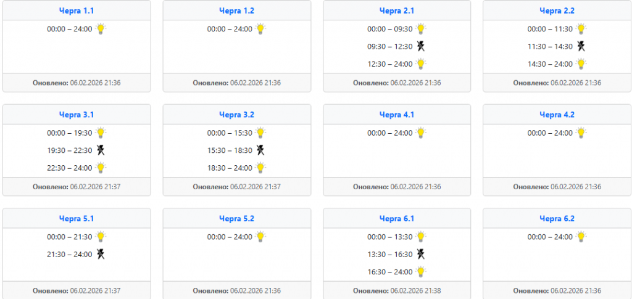Click the outage icon beside 13:30 – 16:30
The height and width of the screenshot is (299, 632).
[x=421, y=254]
